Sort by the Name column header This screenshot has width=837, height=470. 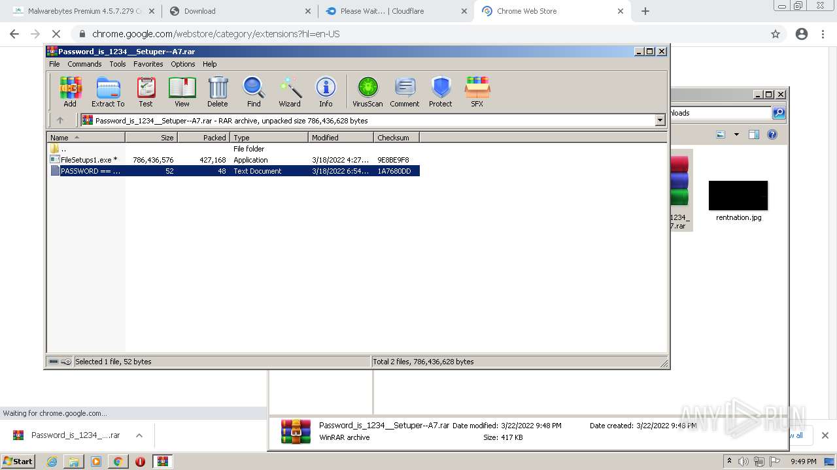tap(86, 138)
